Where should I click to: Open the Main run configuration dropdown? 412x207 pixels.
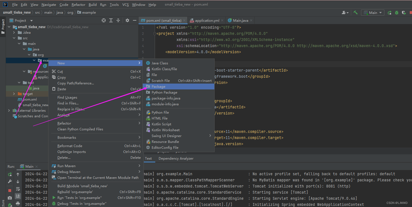pos(373,13)
